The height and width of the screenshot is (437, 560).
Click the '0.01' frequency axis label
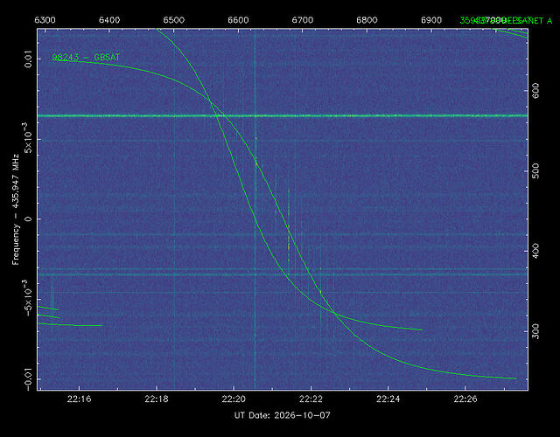(28, 59)
